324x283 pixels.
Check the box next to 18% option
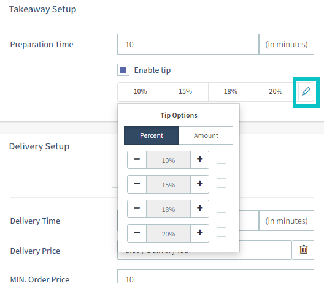(222, 208)
